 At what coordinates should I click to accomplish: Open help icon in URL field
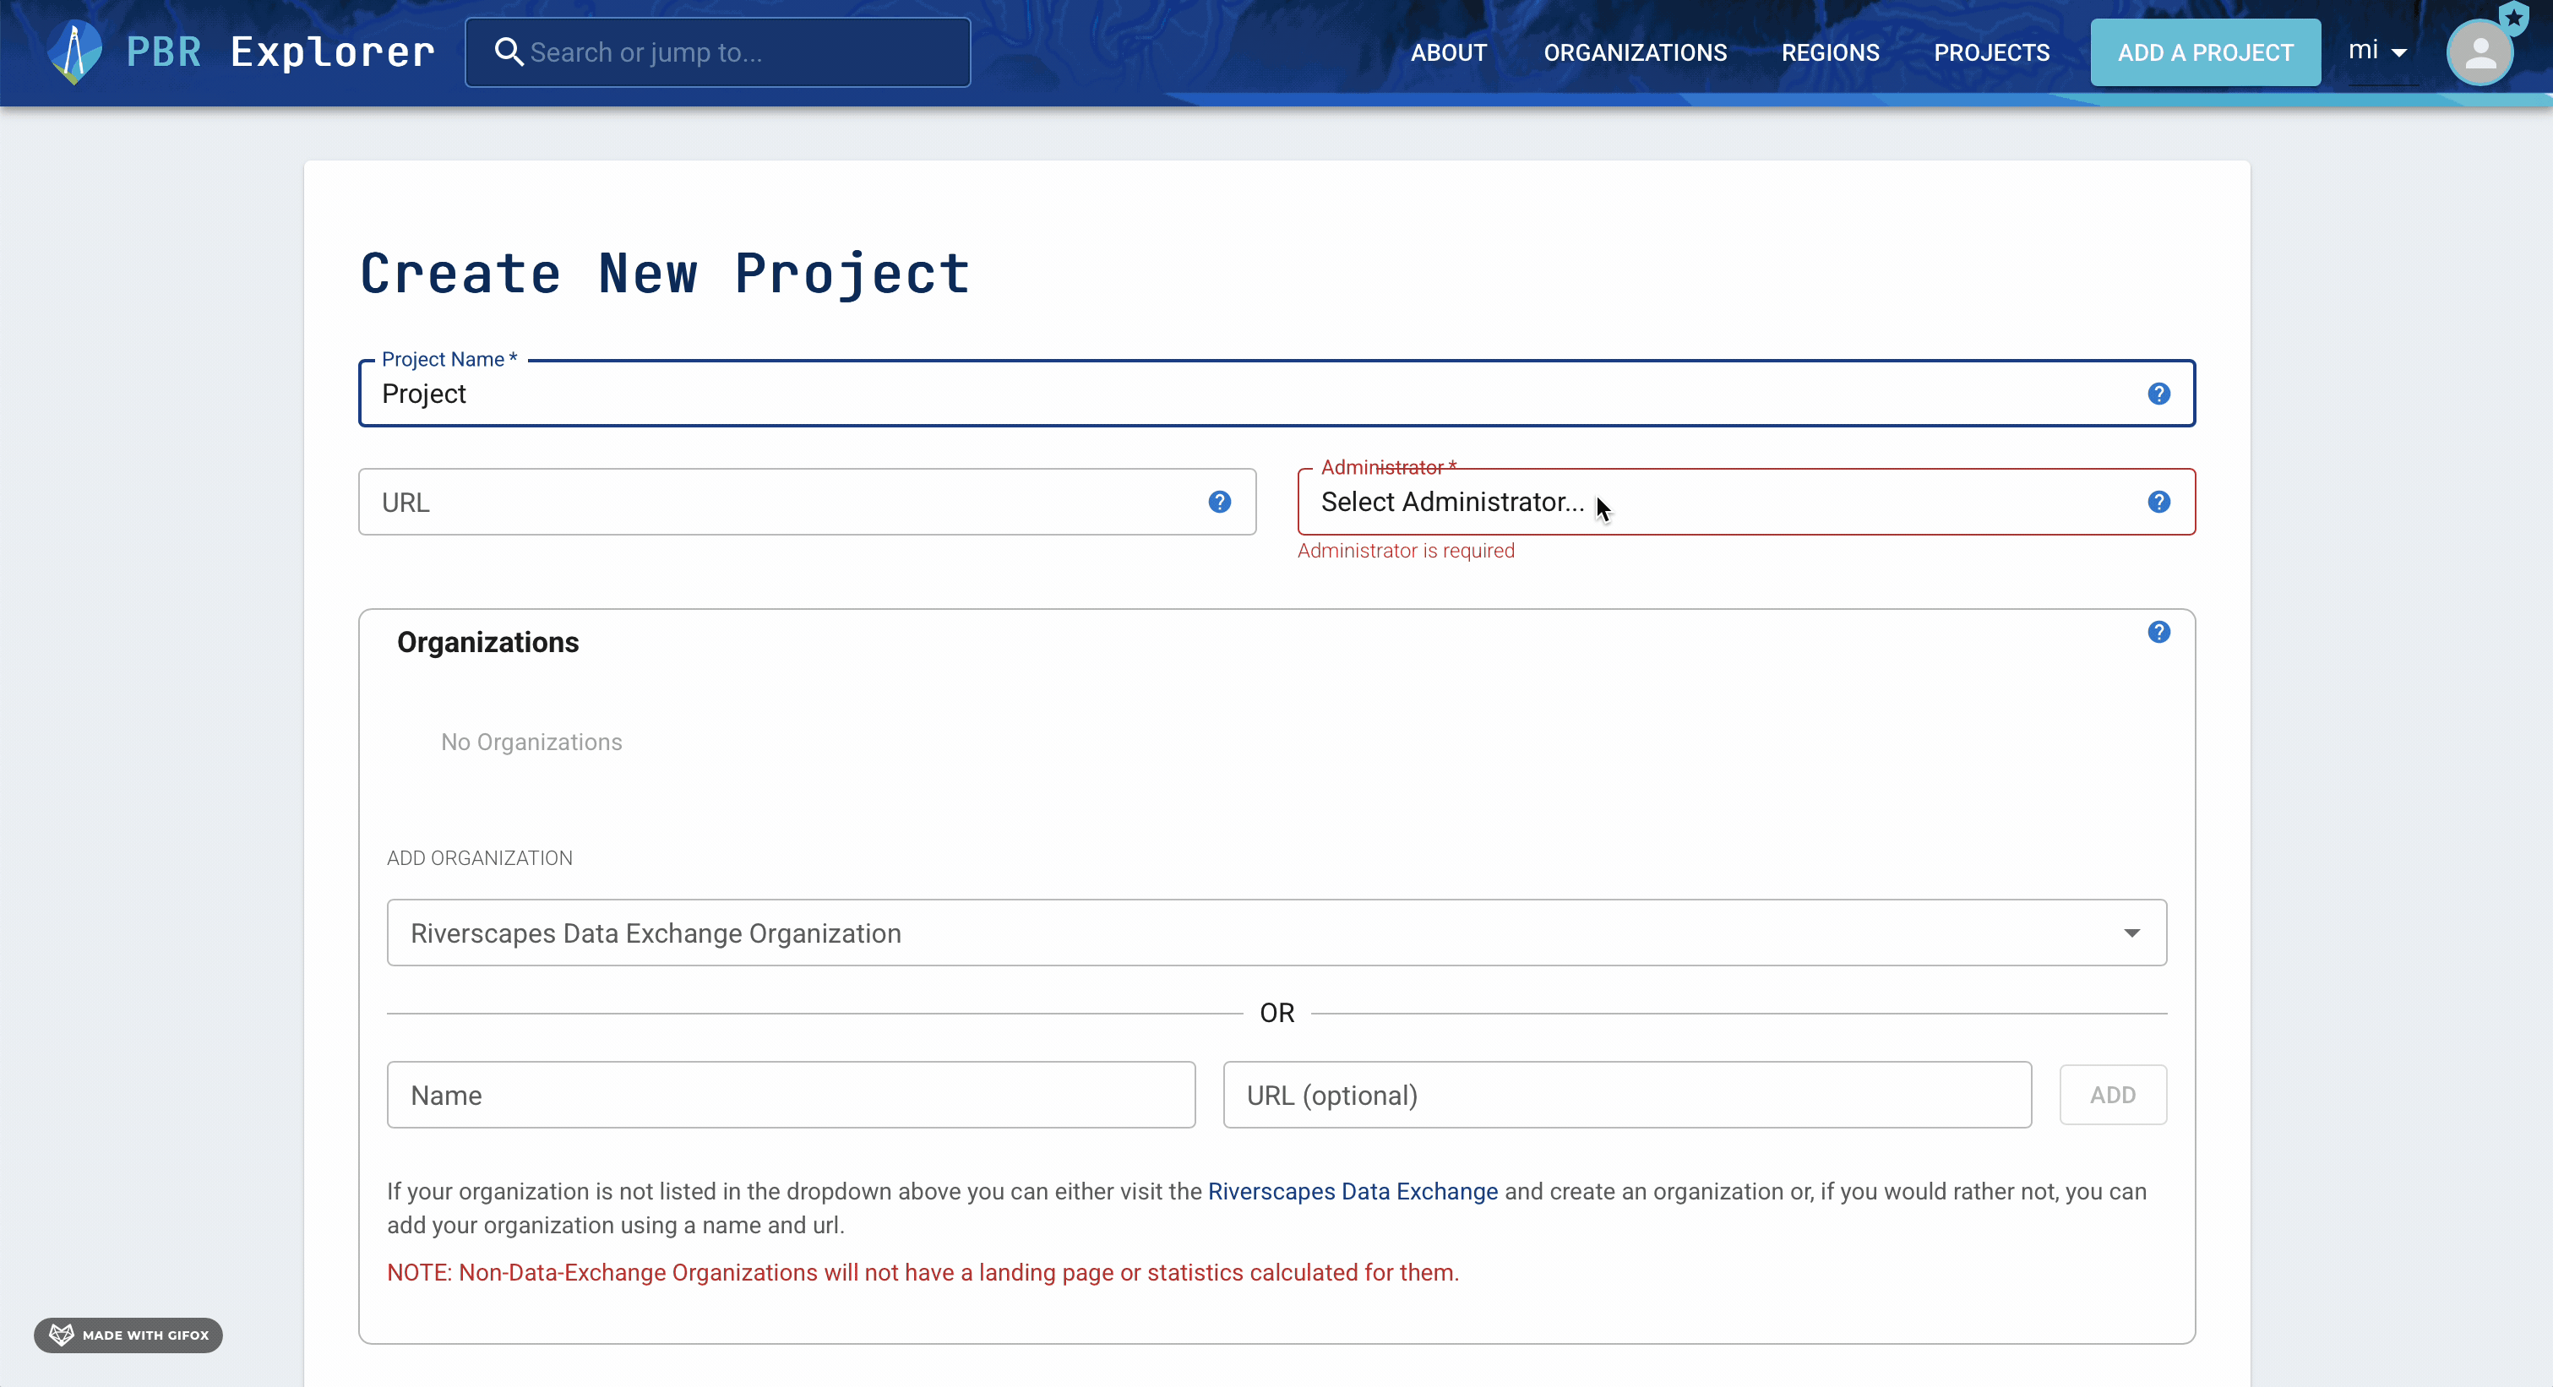click(x=1219, y=503)
